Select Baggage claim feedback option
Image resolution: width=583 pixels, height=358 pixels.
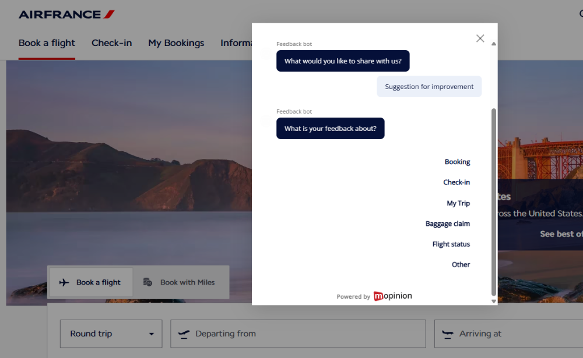(x=448, y=224)
